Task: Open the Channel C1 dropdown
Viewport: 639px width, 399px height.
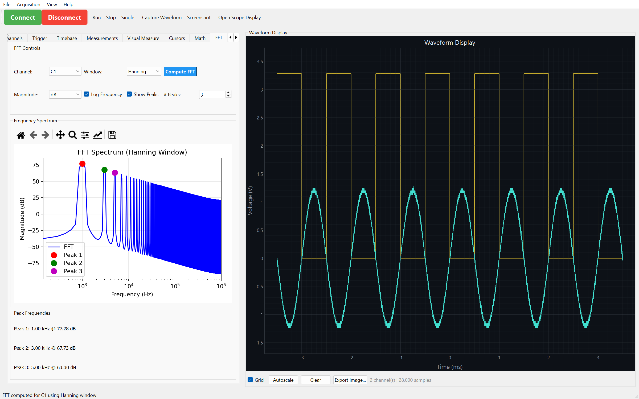Action: pos(65,72)
